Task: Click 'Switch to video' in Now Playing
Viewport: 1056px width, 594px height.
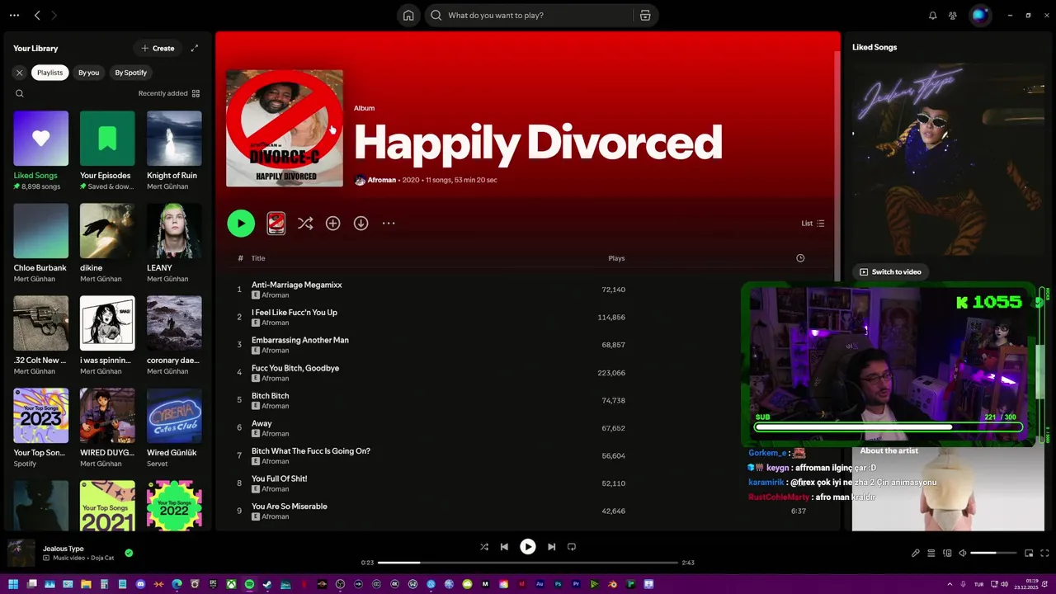Action: 891,271
